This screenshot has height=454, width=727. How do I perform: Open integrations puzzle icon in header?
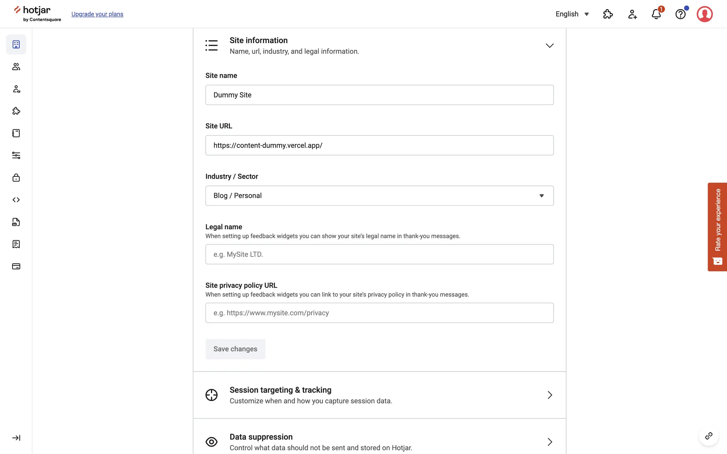pyautogui.click(x=608, y=14)
